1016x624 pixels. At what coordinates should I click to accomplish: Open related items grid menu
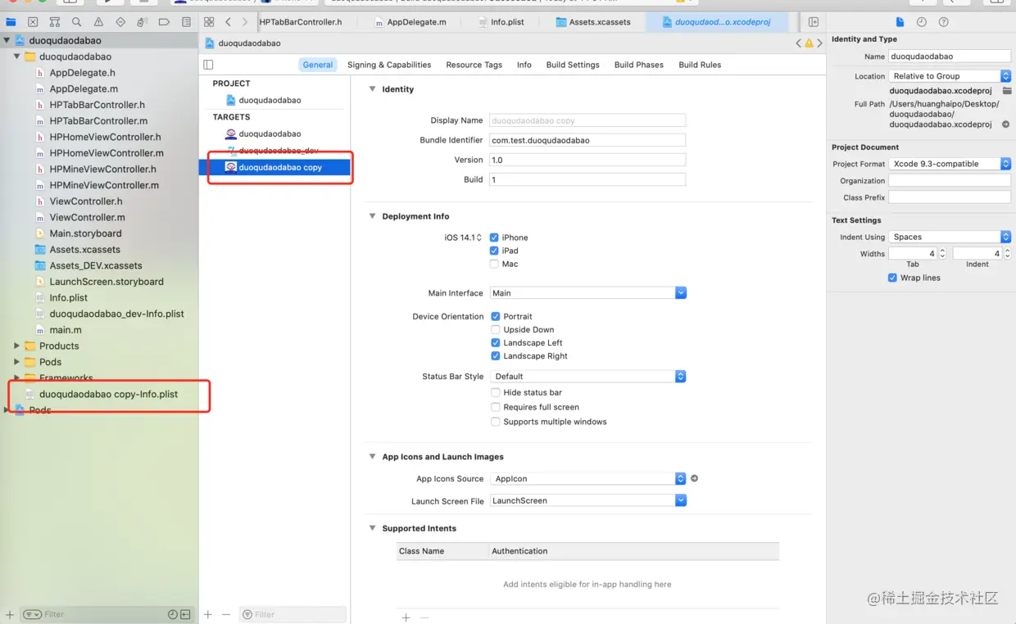tap(209, 22)
